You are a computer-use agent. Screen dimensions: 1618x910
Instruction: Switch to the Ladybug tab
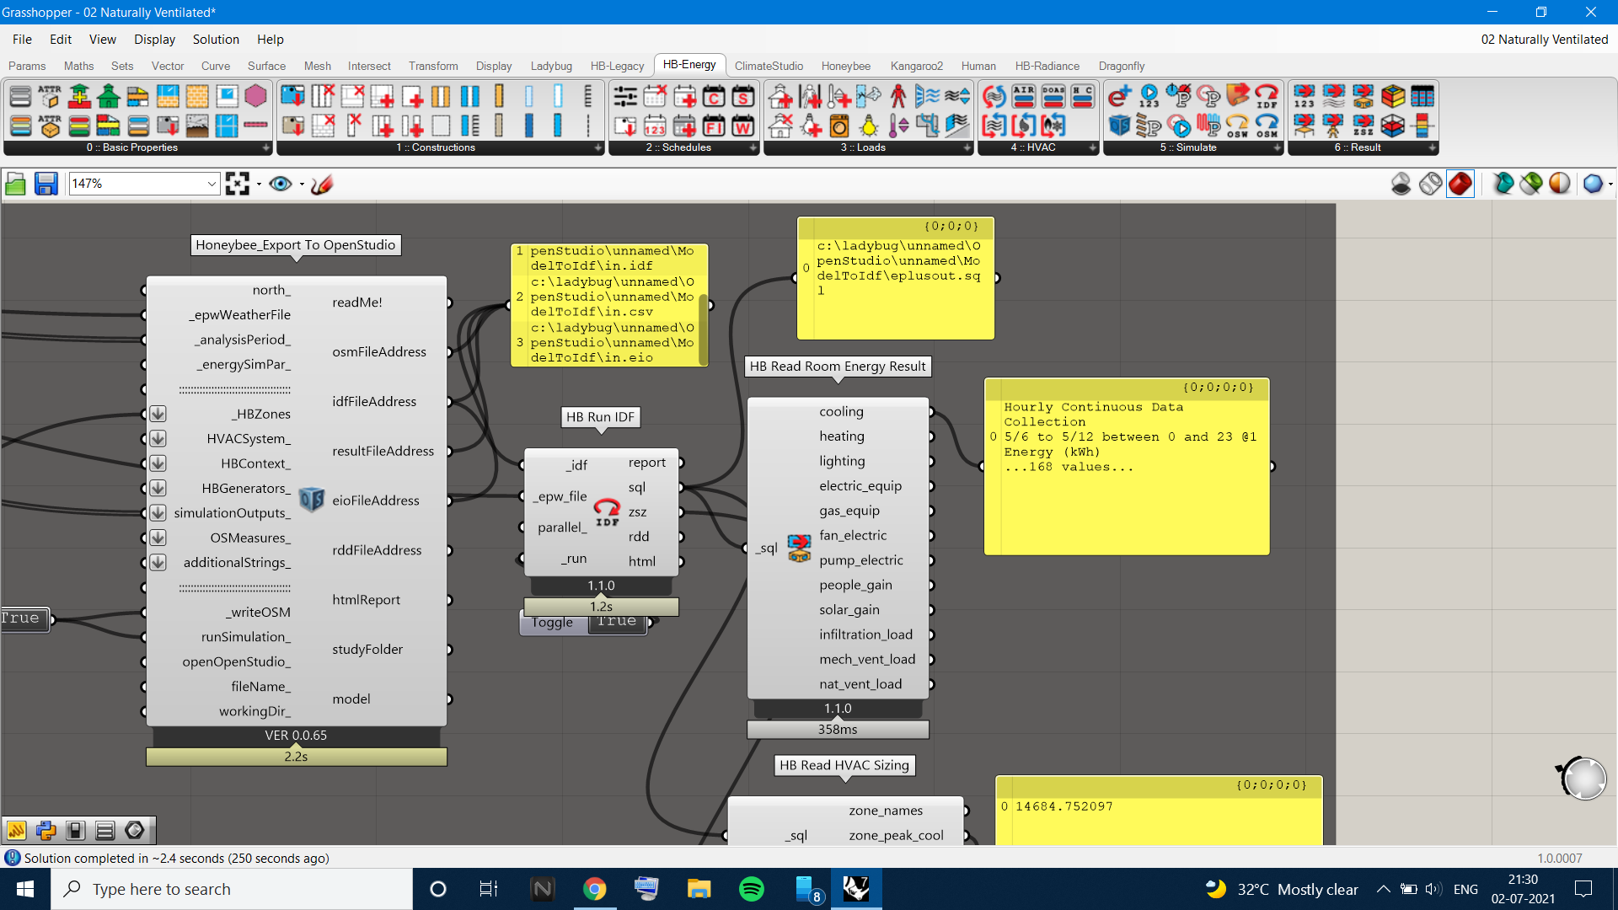(551, 66)
